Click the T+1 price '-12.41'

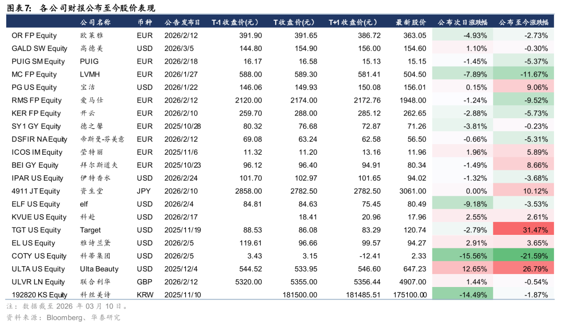[370, 256]
